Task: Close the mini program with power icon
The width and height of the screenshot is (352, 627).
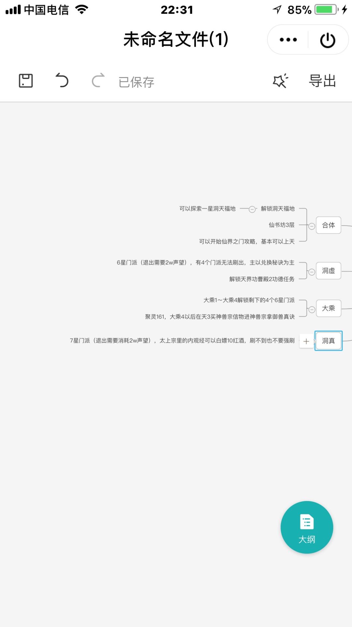Action: pyautogui.click(x=328, y=40)
